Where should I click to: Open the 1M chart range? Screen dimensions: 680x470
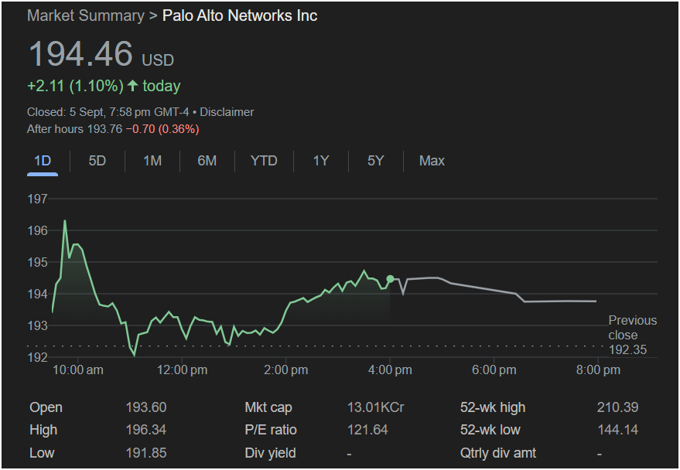click(152, 161)
